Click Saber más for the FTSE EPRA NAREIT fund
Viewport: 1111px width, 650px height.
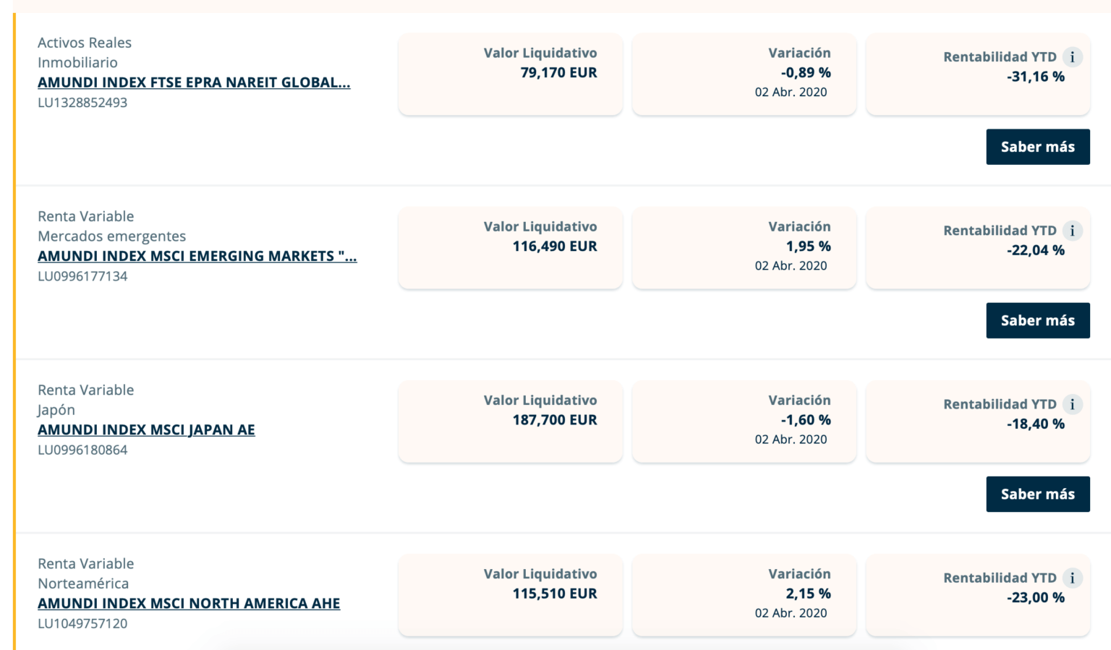(1038, 146)
